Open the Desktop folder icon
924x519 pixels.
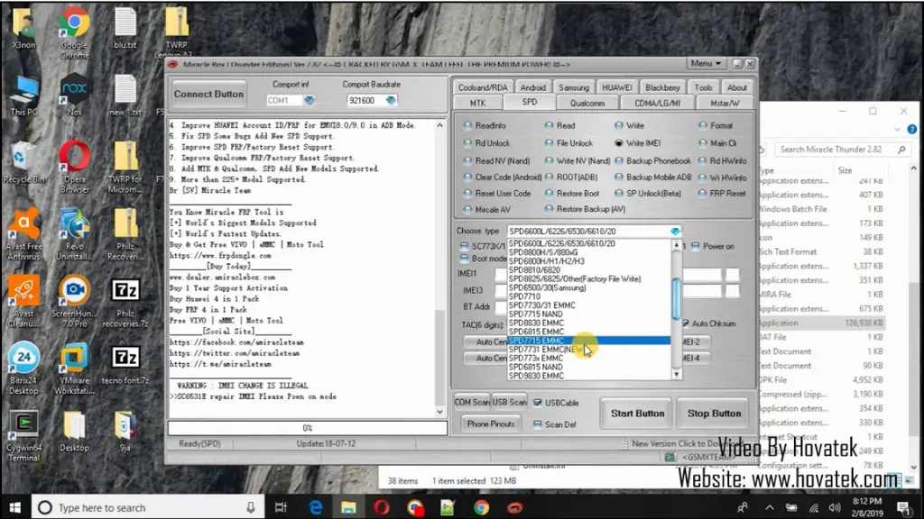74,432
